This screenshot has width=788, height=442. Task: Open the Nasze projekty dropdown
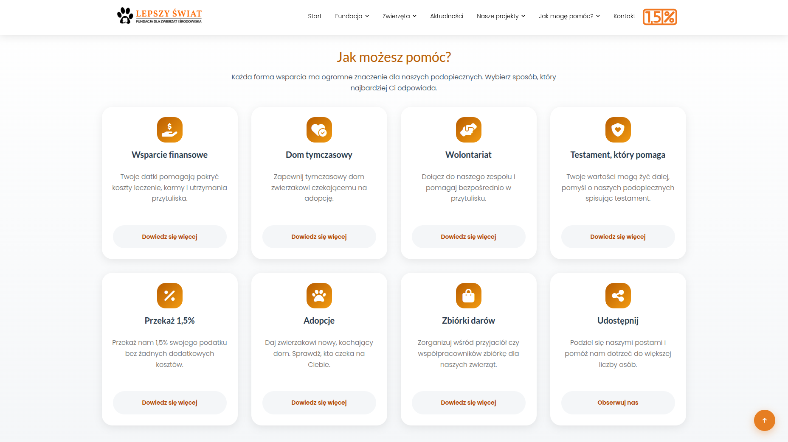click(x=501, y=16)
